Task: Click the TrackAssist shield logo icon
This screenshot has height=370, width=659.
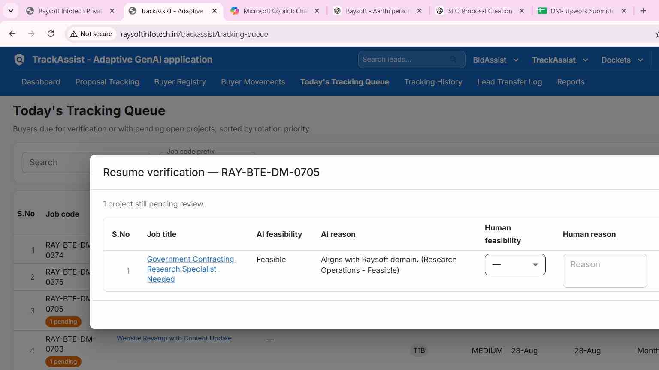Action: [x=19, y=60]
